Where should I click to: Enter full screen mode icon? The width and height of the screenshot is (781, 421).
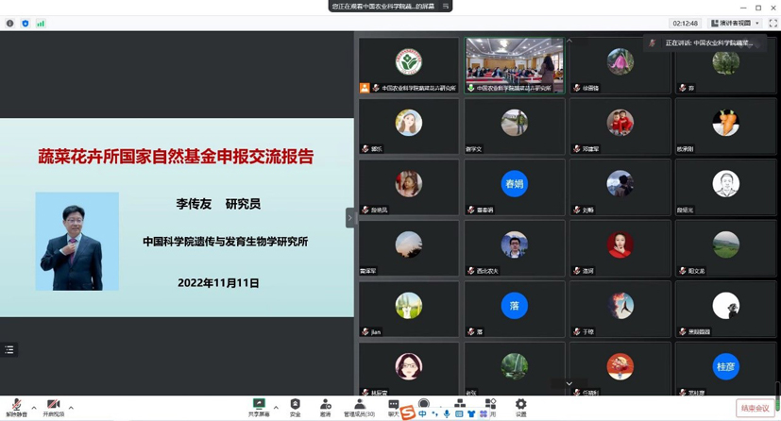(x=773, y=24)
